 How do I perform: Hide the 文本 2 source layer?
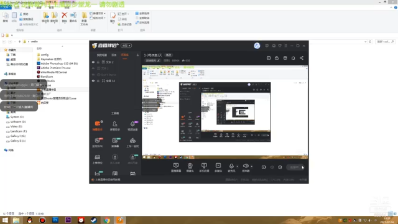pos(93,62)
